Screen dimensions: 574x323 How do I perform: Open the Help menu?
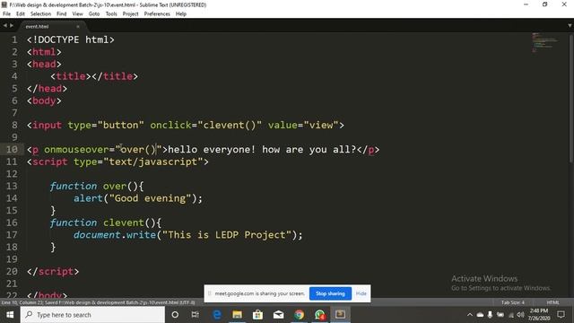click(x=181, y=14)
